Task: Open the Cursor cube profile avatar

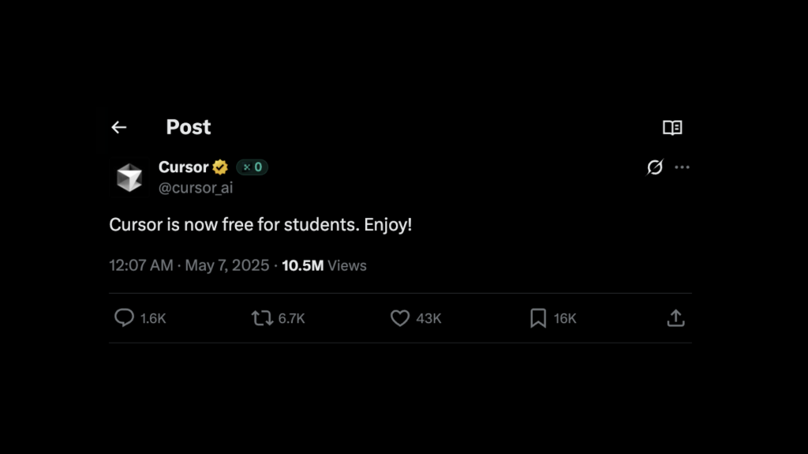Action: click(x=129, y=178)
